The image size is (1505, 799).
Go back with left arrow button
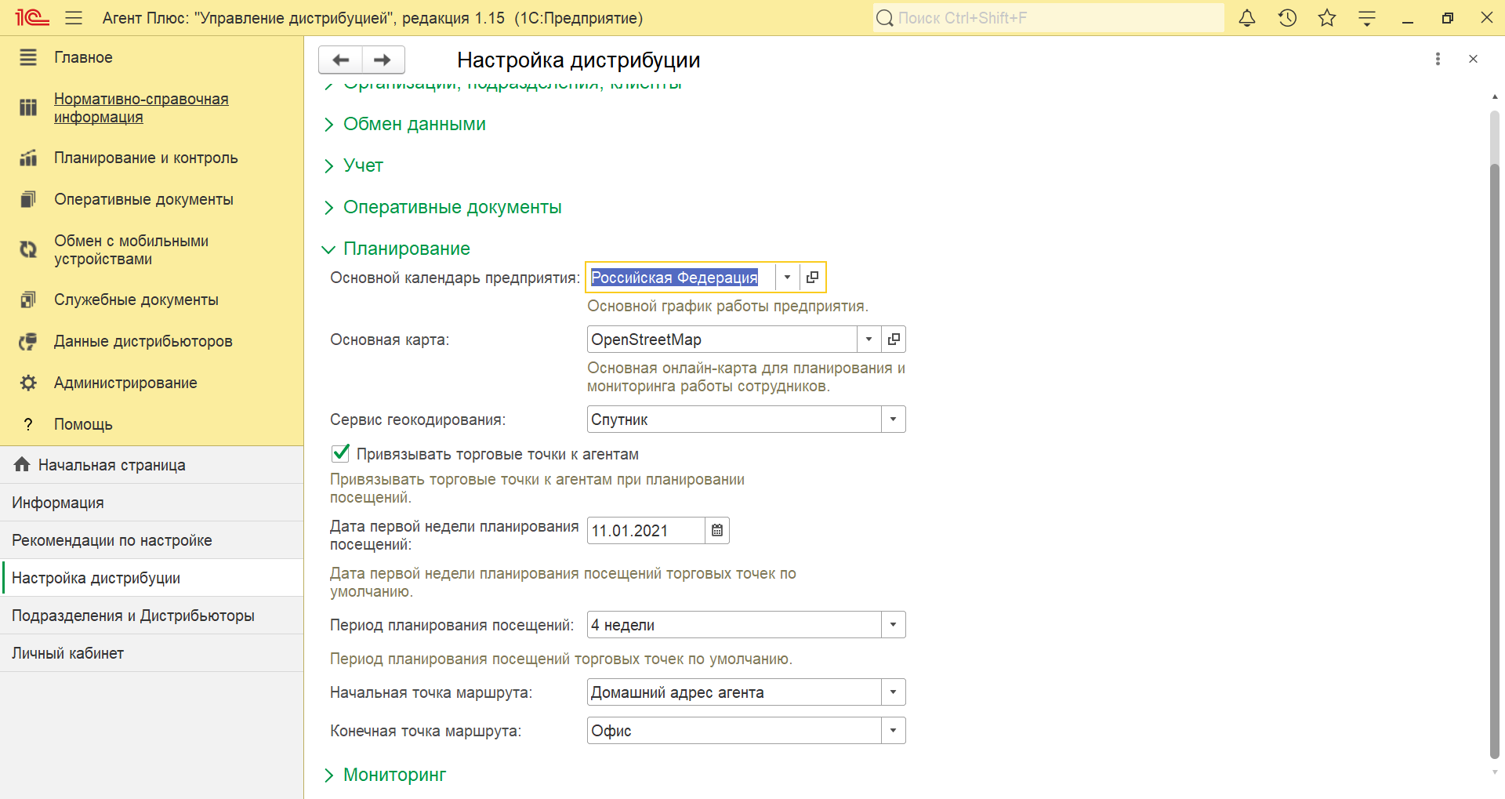(x=341, y=60)
